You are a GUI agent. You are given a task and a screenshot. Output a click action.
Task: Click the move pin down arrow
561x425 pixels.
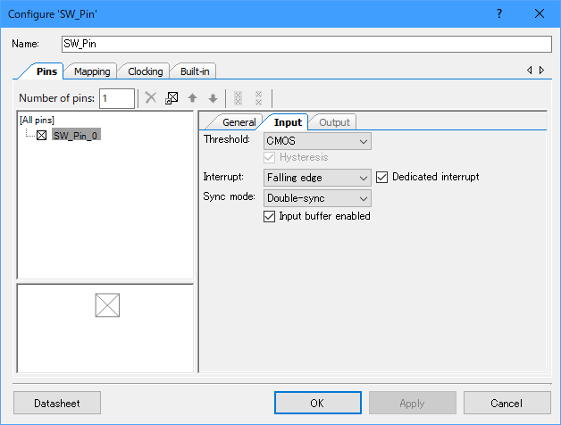coord(213,98)
